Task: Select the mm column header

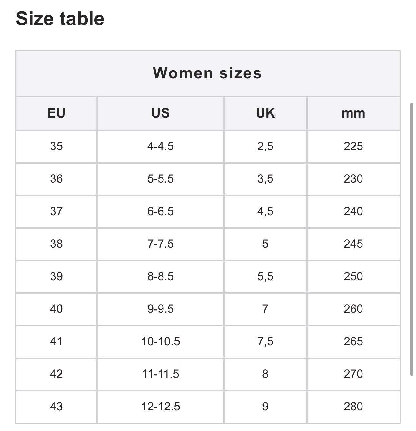Action: tap(353, 113)
